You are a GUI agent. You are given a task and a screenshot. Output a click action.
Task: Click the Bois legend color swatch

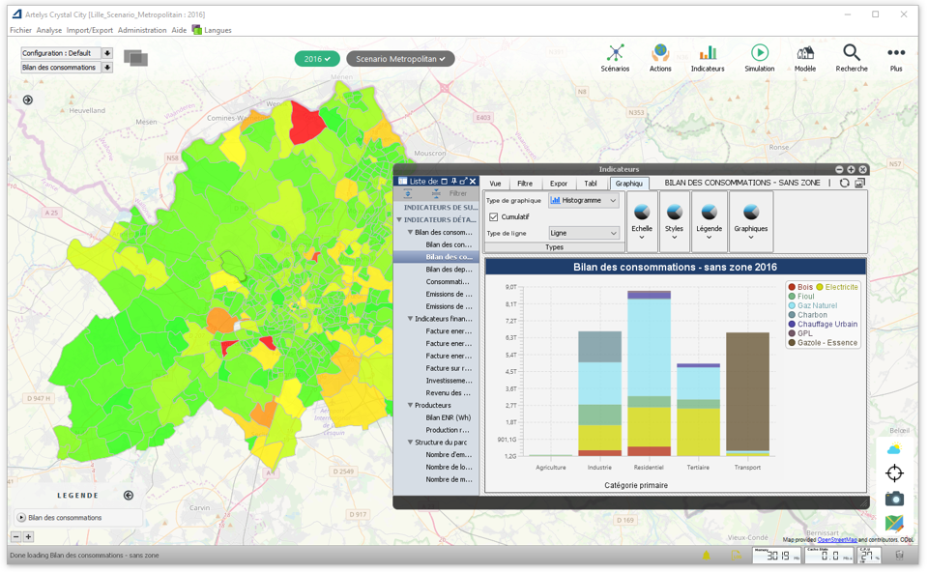[792, 287]
